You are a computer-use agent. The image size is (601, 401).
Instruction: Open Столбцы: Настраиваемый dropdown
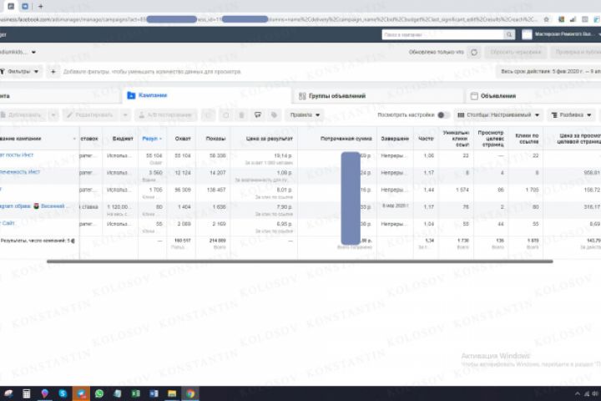pos(498,114)
